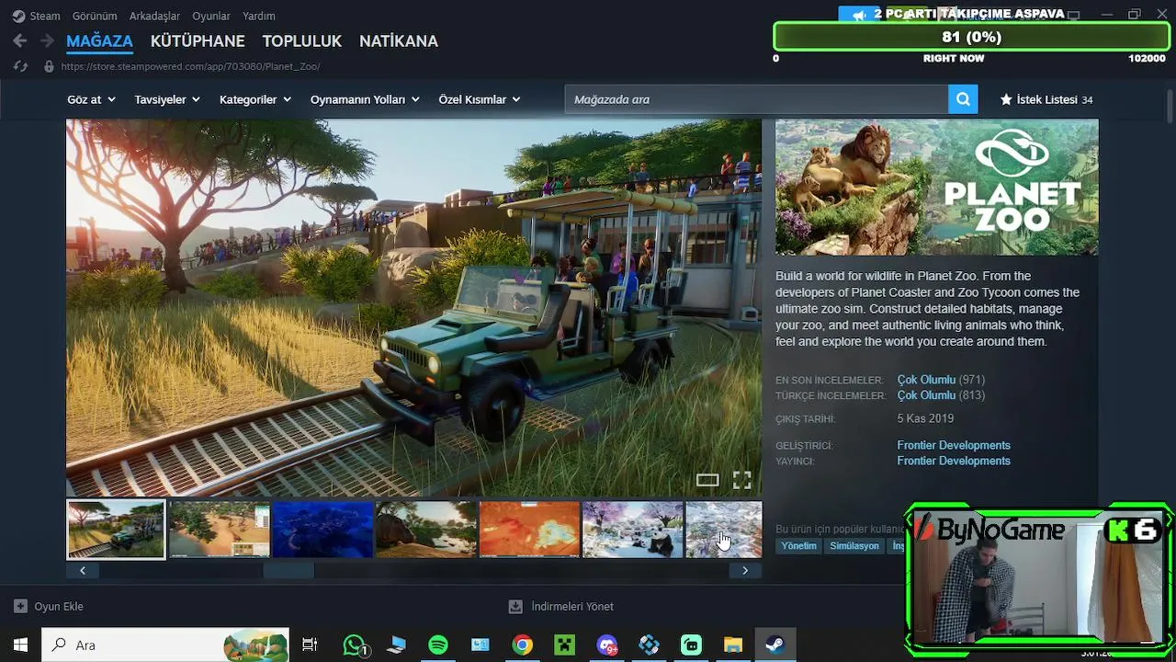The image size is (1176, 662).
Task: Select the dark blue night thumbnail
Action: click(322, 530)
